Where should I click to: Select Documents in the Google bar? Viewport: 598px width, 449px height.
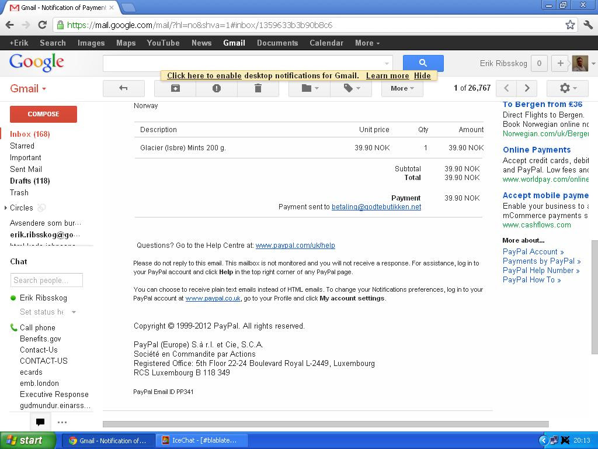(x=277, y=43)
